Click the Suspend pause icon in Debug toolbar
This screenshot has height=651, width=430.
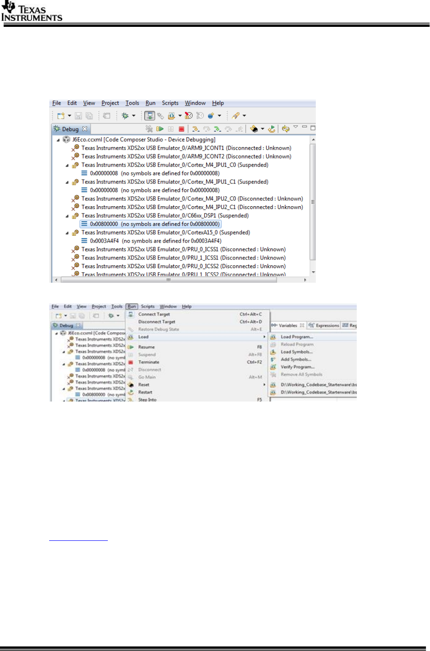pos(171,129)
